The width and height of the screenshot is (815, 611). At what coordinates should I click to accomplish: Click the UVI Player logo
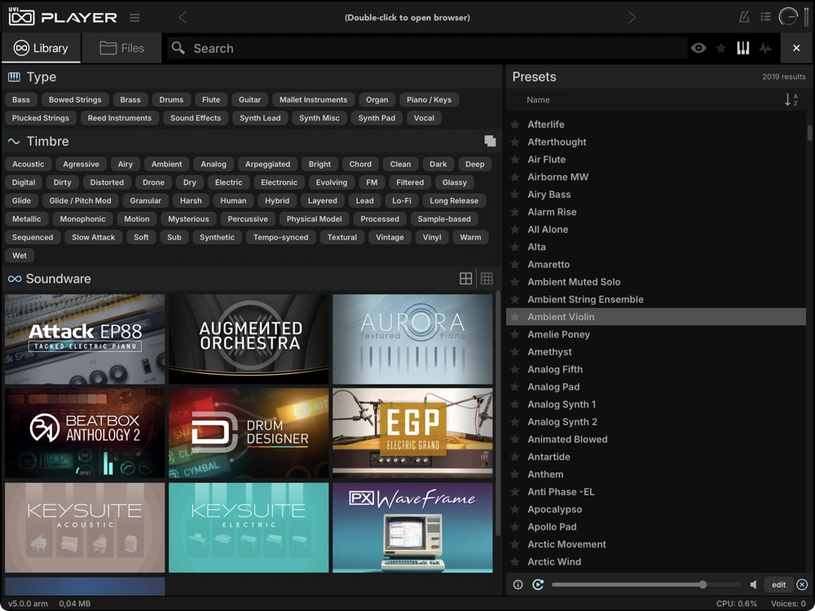tap(63, 16)
